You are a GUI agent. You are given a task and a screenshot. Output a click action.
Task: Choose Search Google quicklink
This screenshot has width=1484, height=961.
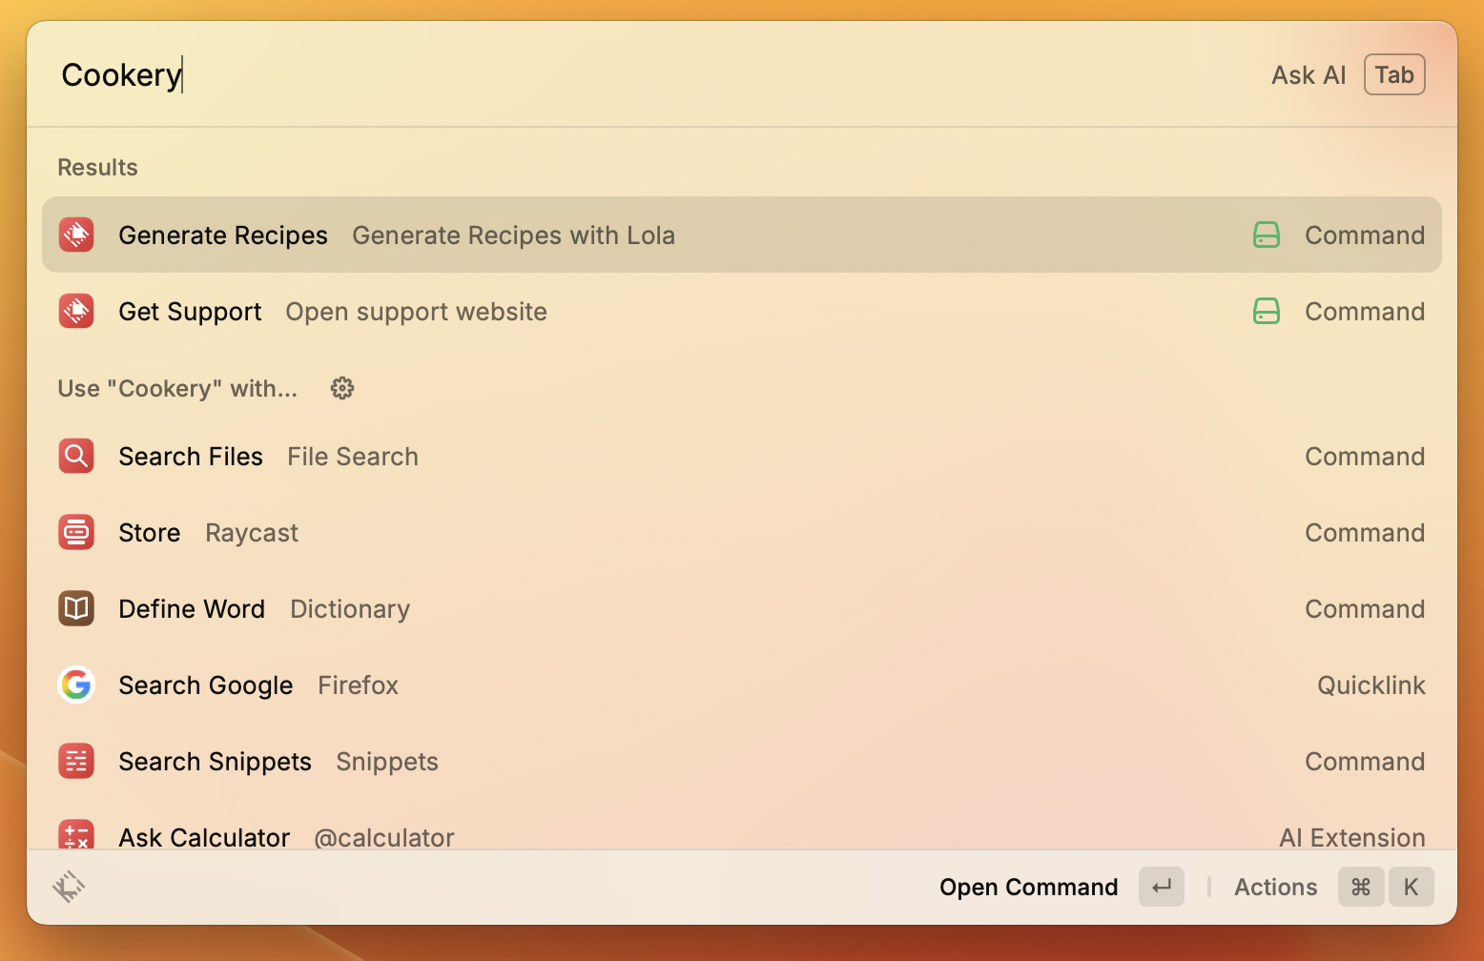(742, 685)
